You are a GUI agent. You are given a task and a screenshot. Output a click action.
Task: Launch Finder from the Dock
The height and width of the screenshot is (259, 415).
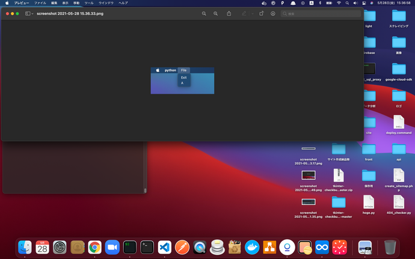(25, 248)
